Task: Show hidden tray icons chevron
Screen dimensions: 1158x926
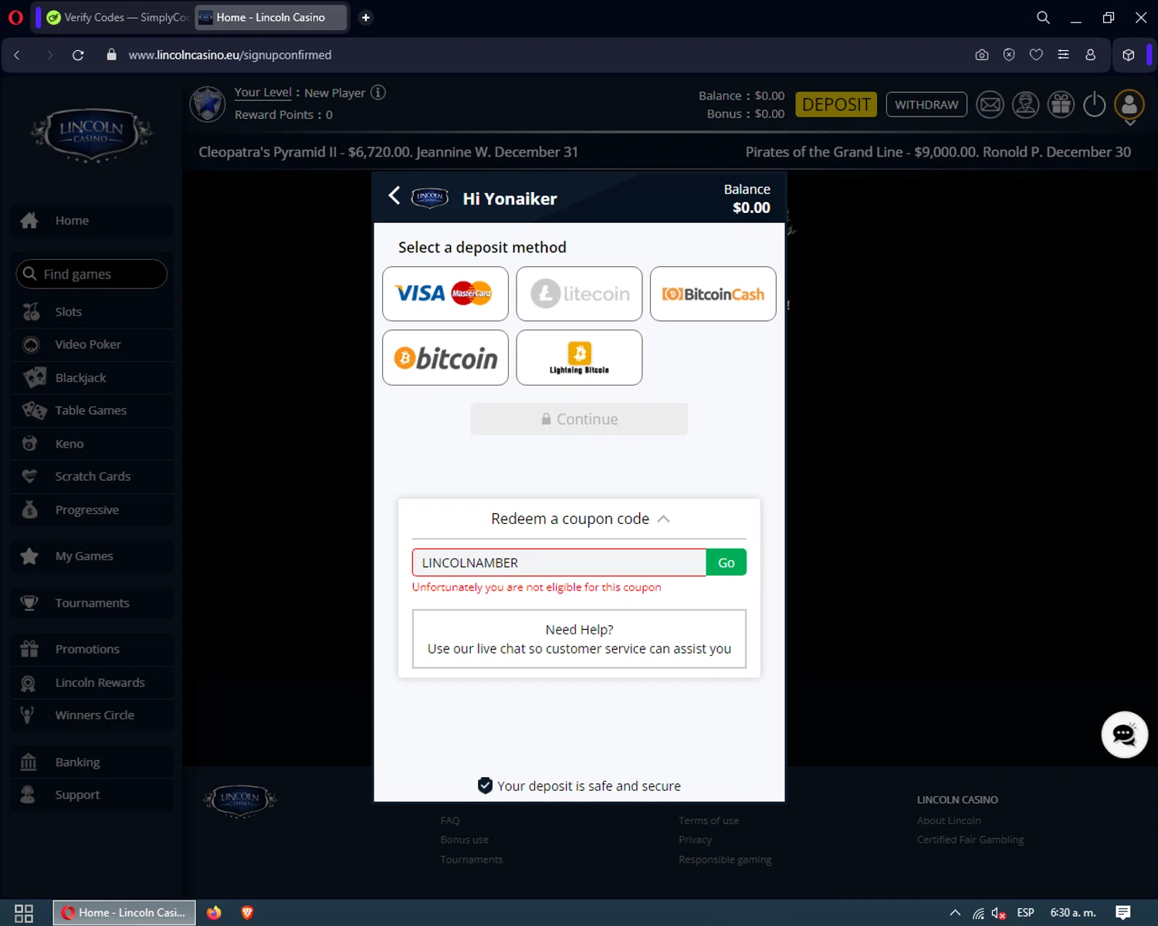Action: coord(955,913)
